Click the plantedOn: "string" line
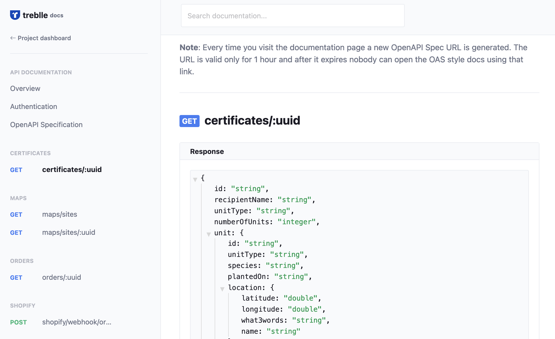Image resolution: width=555 pixels, height=339 pixels. pyautogui.click(x=270, y=276)
